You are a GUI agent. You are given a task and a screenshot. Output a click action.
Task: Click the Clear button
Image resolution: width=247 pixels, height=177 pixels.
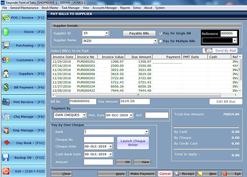[62, 174]
